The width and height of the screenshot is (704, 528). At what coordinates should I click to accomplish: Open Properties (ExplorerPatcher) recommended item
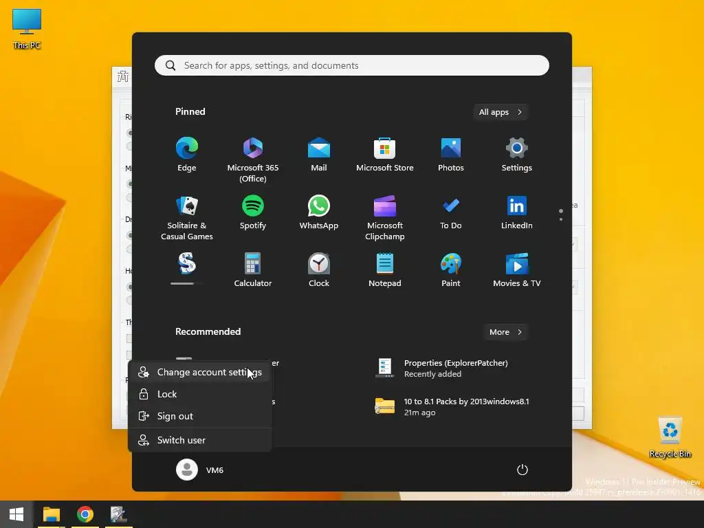[x=451, y=368]
